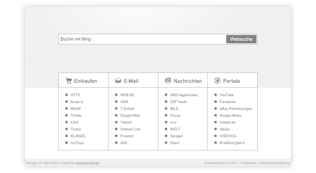Image resolution: width=316 pixels, height=173 pixels.
Task: Start a search with the Websuche button
Action: coord(241,39)
